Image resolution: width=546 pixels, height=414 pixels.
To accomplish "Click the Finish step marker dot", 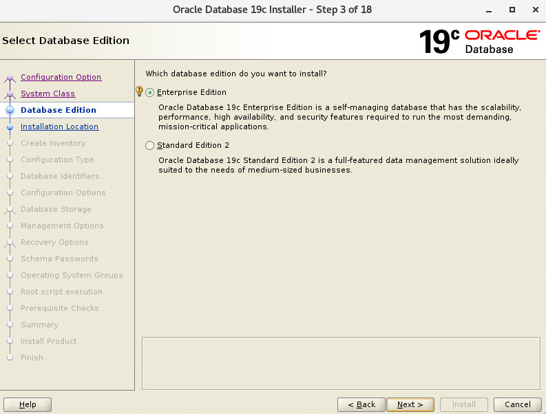I will point(10,358).
